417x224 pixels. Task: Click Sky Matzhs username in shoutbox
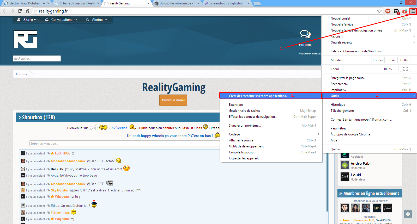tap(59, 190)
